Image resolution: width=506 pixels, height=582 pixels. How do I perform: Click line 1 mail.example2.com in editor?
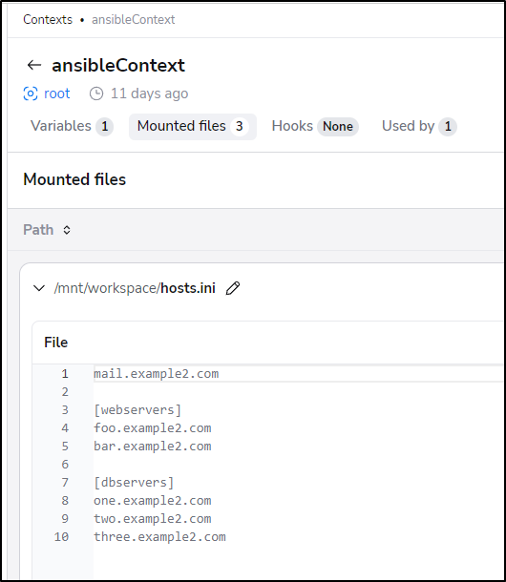pyautogui.click(x=156, y=373)
